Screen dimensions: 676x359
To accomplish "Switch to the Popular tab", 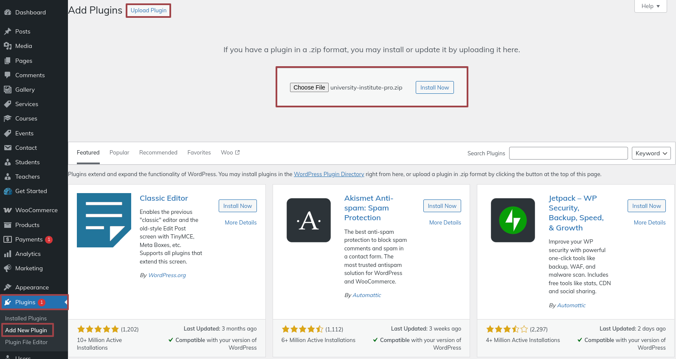I will tap(119, 153).
